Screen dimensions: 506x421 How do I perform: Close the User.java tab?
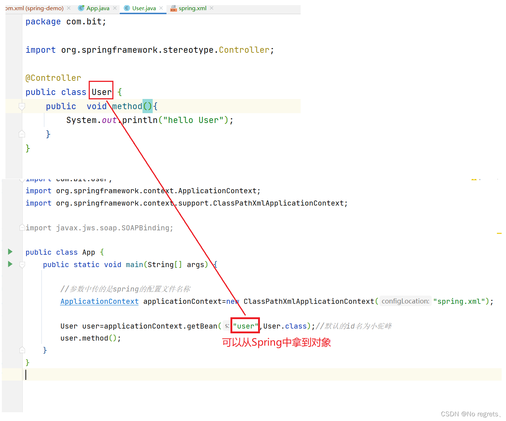pos(161,8)
